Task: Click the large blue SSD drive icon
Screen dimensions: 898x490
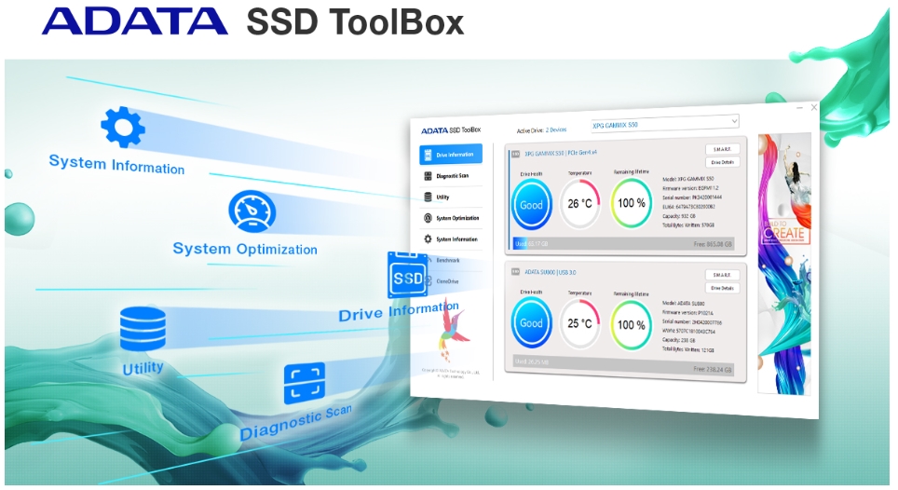Action: [408, 276]
